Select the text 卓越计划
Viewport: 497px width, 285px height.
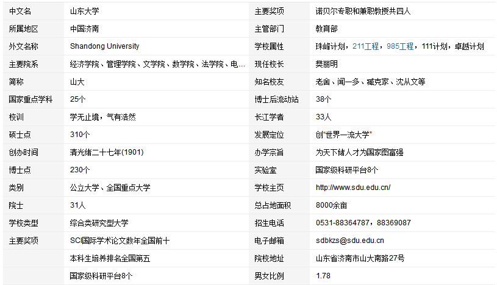[469, 46]
